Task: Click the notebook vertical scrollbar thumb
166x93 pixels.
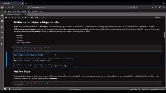Action: click(x=164, y=35)
